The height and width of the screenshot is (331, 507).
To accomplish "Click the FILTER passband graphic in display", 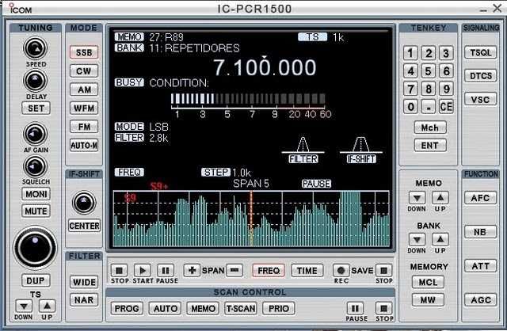I will pos(303,144).
